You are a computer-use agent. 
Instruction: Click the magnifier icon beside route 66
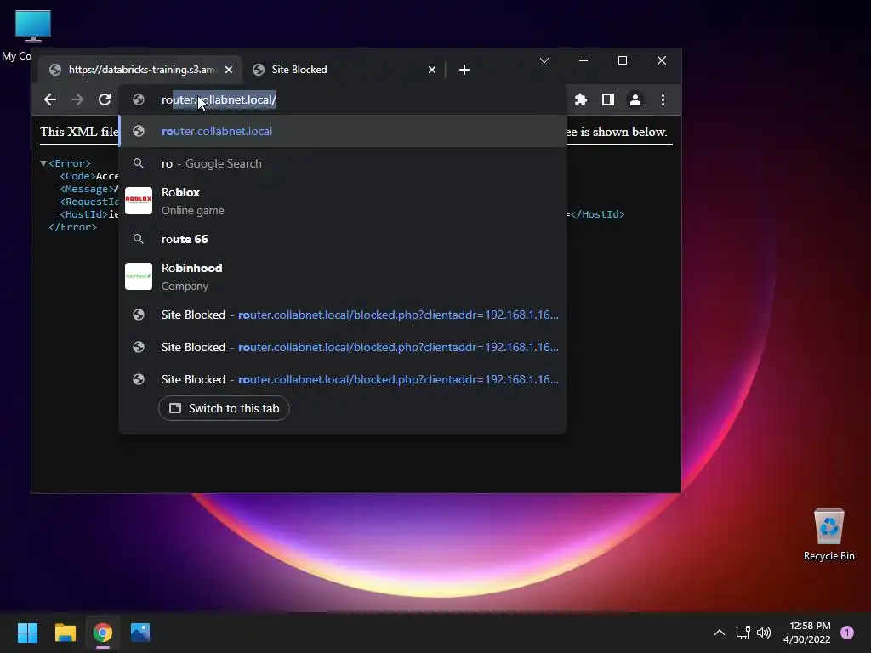(139, 239)
